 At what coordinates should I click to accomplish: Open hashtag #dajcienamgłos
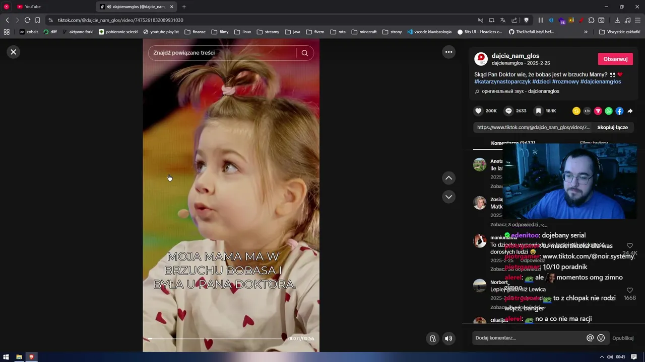601,81
